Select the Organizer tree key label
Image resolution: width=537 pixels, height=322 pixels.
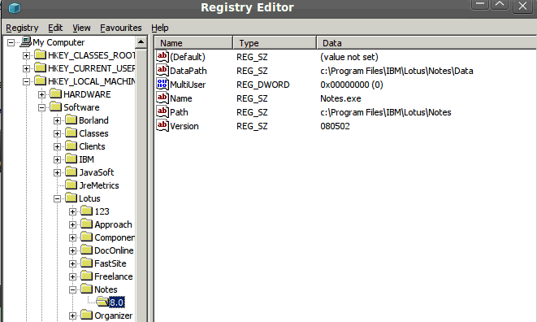pyautogui.click(x=114, y=315)
